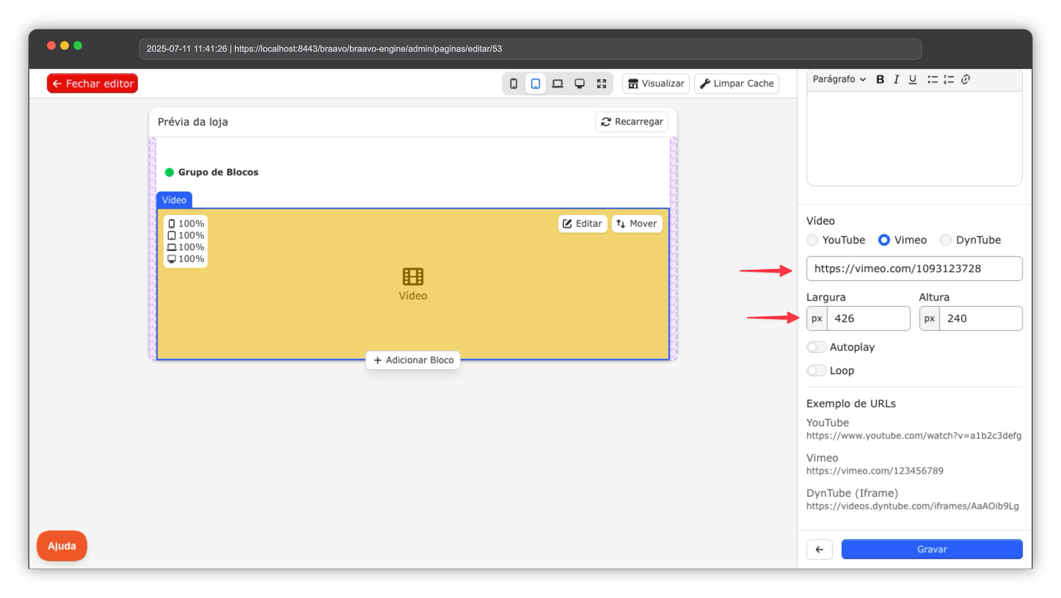Apply italic formatting icon

click(x=896, y=80)
